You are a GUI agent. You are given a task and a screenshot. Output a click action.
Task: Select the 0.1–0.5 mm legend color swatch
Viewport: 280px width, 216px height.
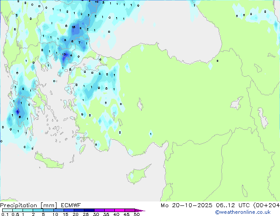[8, 210]
